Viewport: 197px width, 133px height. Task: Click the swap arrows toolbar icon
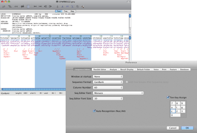click(4, 7)
